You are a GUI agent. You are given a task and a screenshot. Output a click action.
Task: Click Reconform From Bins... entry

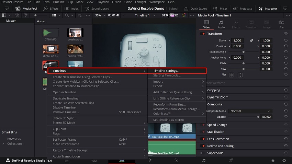(177, 105)
